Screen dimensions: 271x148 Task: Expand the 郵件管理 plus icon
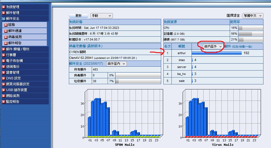tap(4, 13)
